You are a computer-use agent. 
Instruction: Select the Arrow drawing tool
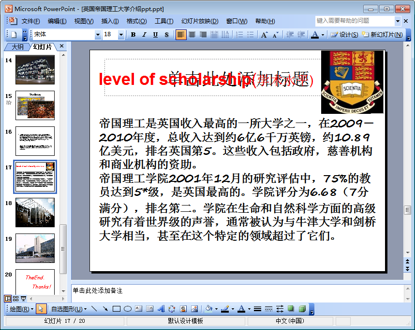click(105, 309)
